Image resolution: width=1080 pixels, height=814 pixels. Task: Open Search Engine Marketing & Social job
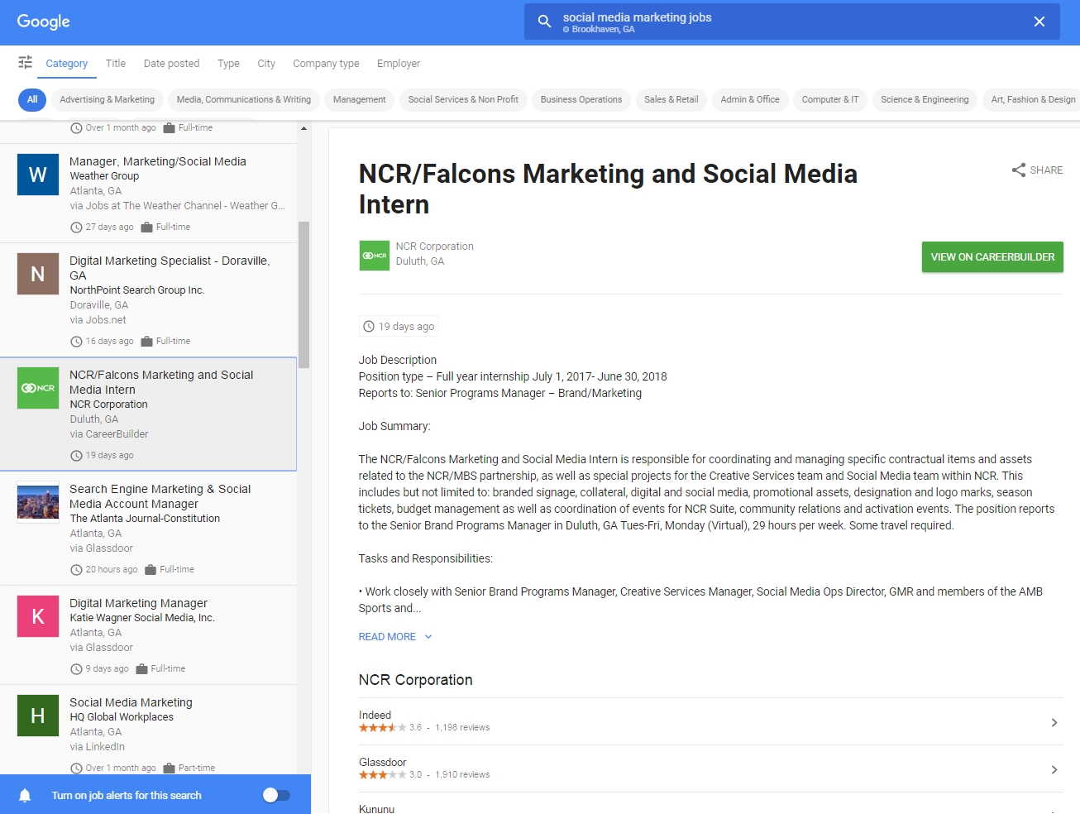tap(148, 529)
